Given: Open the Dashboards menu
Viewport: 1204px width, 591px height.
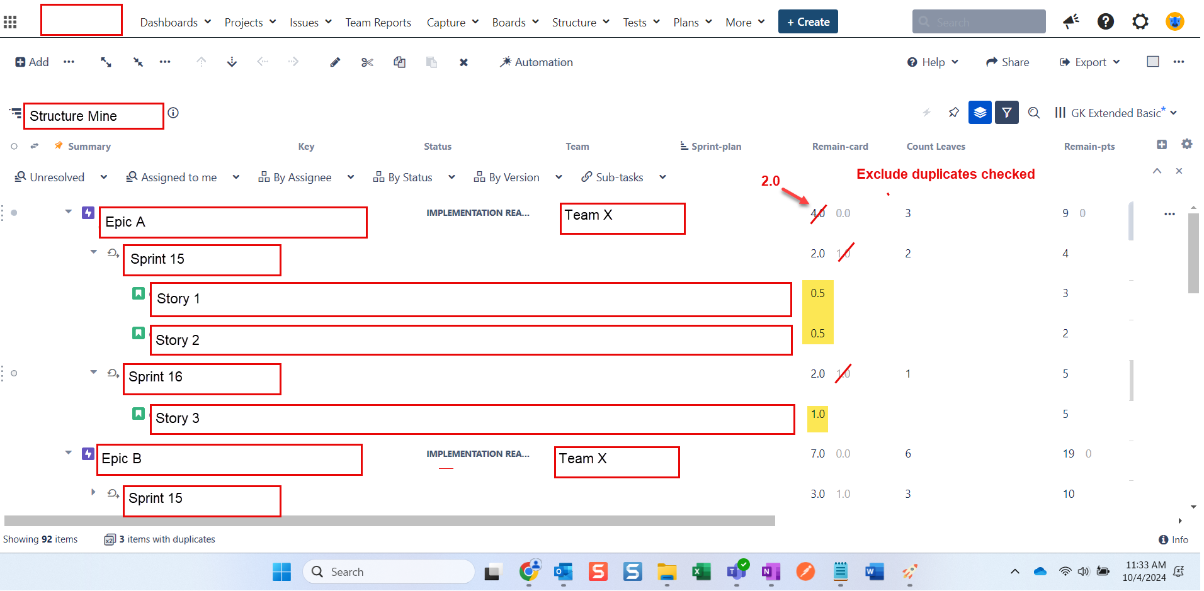Looking at the screenshot, I should 175,22.
